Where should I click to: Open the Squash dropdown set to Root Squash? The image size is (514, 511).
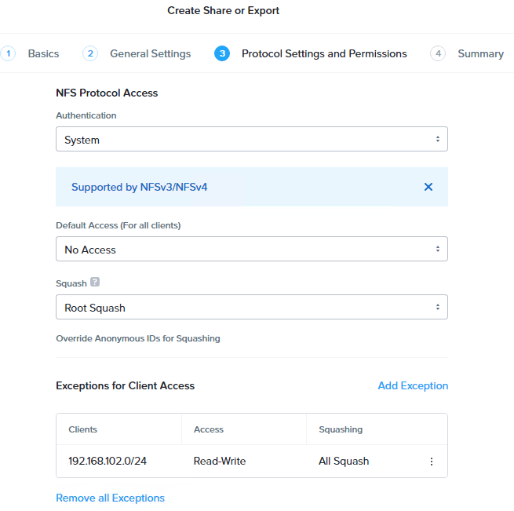coord(251,308)
